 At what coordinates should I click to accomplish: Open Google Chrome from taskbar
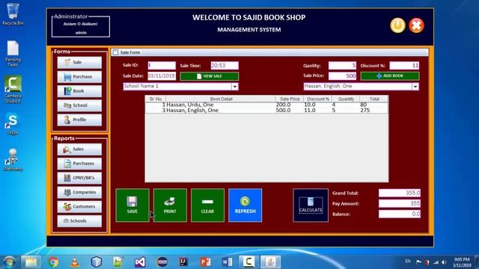[53, 262]
